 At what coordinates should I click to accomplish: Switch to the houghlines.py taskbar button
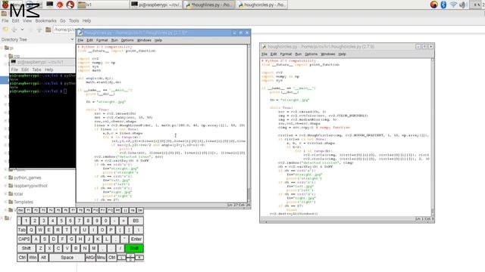click(209, 5)
